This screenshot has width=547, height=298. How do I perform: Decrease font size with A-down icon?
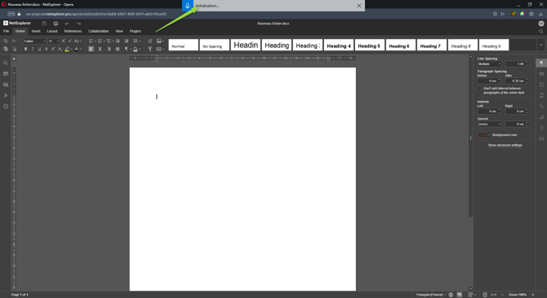pos(70,41)
